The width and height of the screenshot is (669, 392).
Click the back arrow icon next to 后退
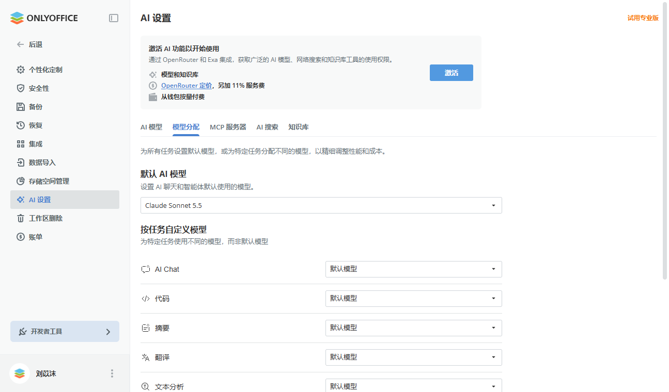point(21,44)
